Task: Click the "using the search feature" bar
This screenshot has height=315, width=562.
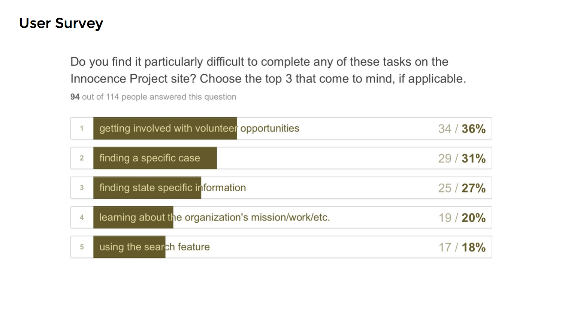Action: coord(129,247)
